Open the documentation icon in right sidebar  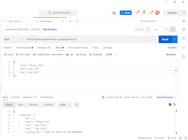[x=184, y=29]
